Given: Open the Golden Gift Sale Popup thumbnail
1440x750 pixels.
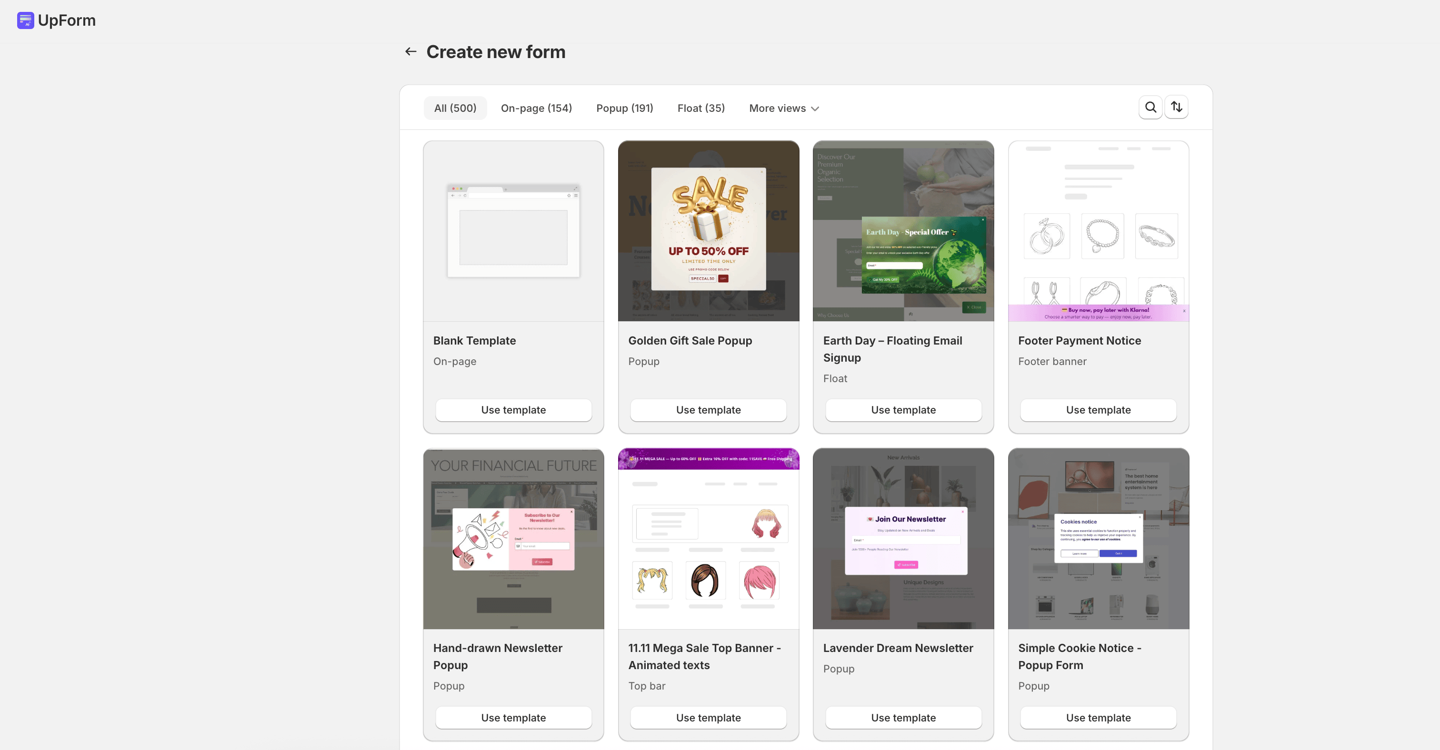Looking at the screenshot, I should click(x=708, y=231).
